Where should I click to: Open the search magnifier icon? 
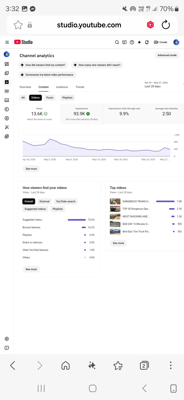[117, 42]
